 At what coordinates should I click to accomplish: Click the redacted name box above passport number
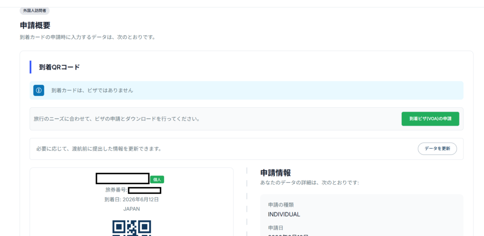(x=122, y=179)
